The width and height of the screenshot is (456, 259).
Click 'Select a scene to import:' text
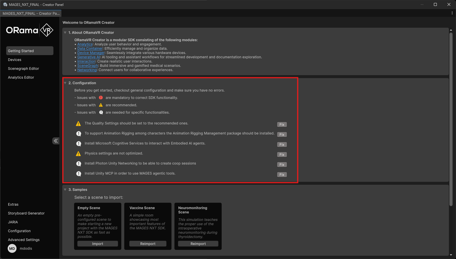99,197
